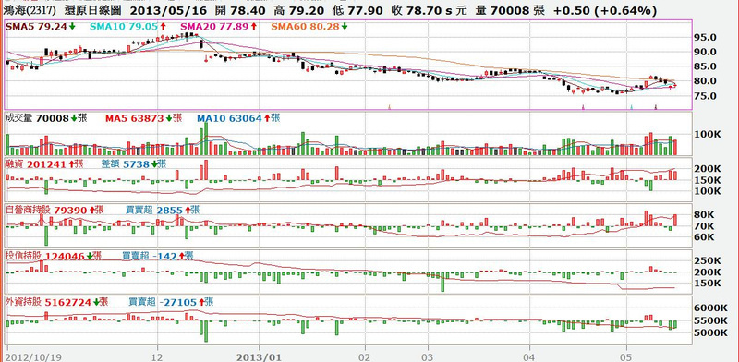Click the MA5 63873 volume average label
739x362 pixels.
[143, 118]
